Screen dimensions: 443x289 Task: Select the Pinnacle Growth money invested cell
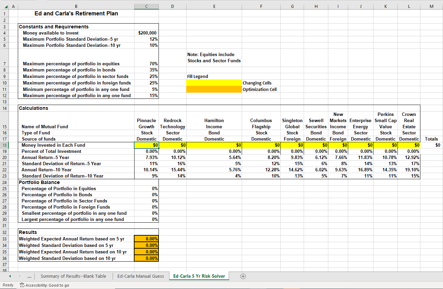pyautogui.click(x=147, y=145)
